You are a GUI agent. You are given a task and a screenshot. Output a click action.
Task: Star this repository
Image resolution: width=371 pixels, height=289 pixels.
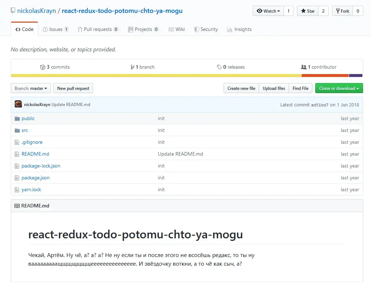308,11
